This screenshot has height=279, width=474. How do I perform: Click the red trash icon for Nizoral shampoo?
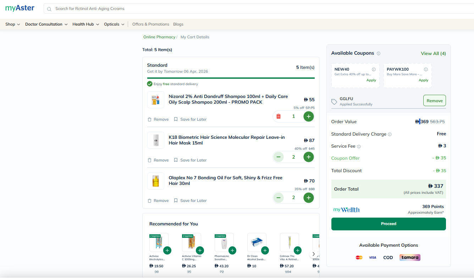click(279, 116)
